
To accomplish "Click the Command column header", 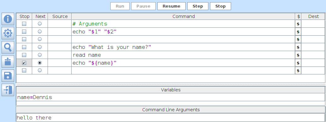I will point(183,16).
